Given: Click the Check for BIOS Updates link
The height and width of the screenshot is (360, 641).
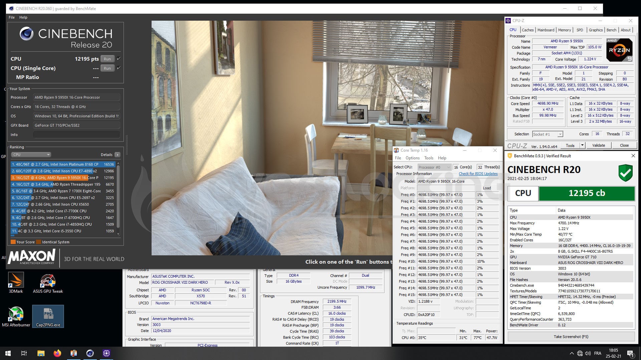Looking at the screenshot, I should [478, 174].
